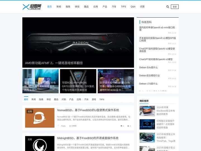Open ChatGPT如何使用OpenAI o1模型 link

[156, 59]
